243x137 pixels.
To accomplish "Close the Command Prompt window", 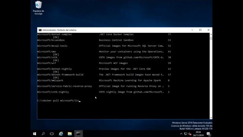I will pos(208,30).
